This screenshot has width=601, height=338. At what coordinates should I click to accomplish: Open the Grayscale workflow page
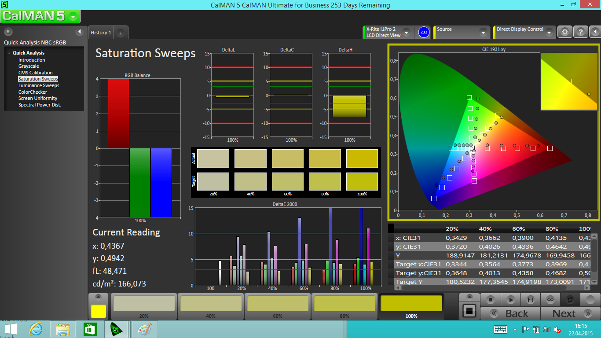click(x=29, y=66)
